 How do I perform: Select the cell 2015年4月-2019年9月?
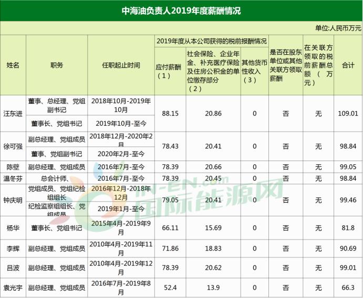point(121,228)
